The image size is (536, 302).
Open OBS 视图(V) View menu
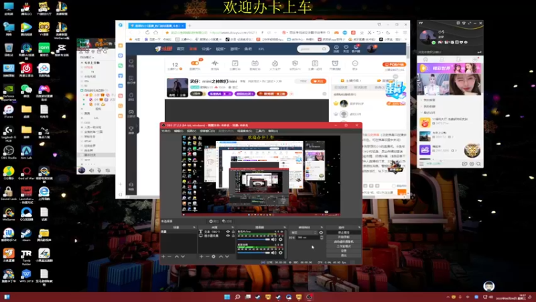pos(192,131)
